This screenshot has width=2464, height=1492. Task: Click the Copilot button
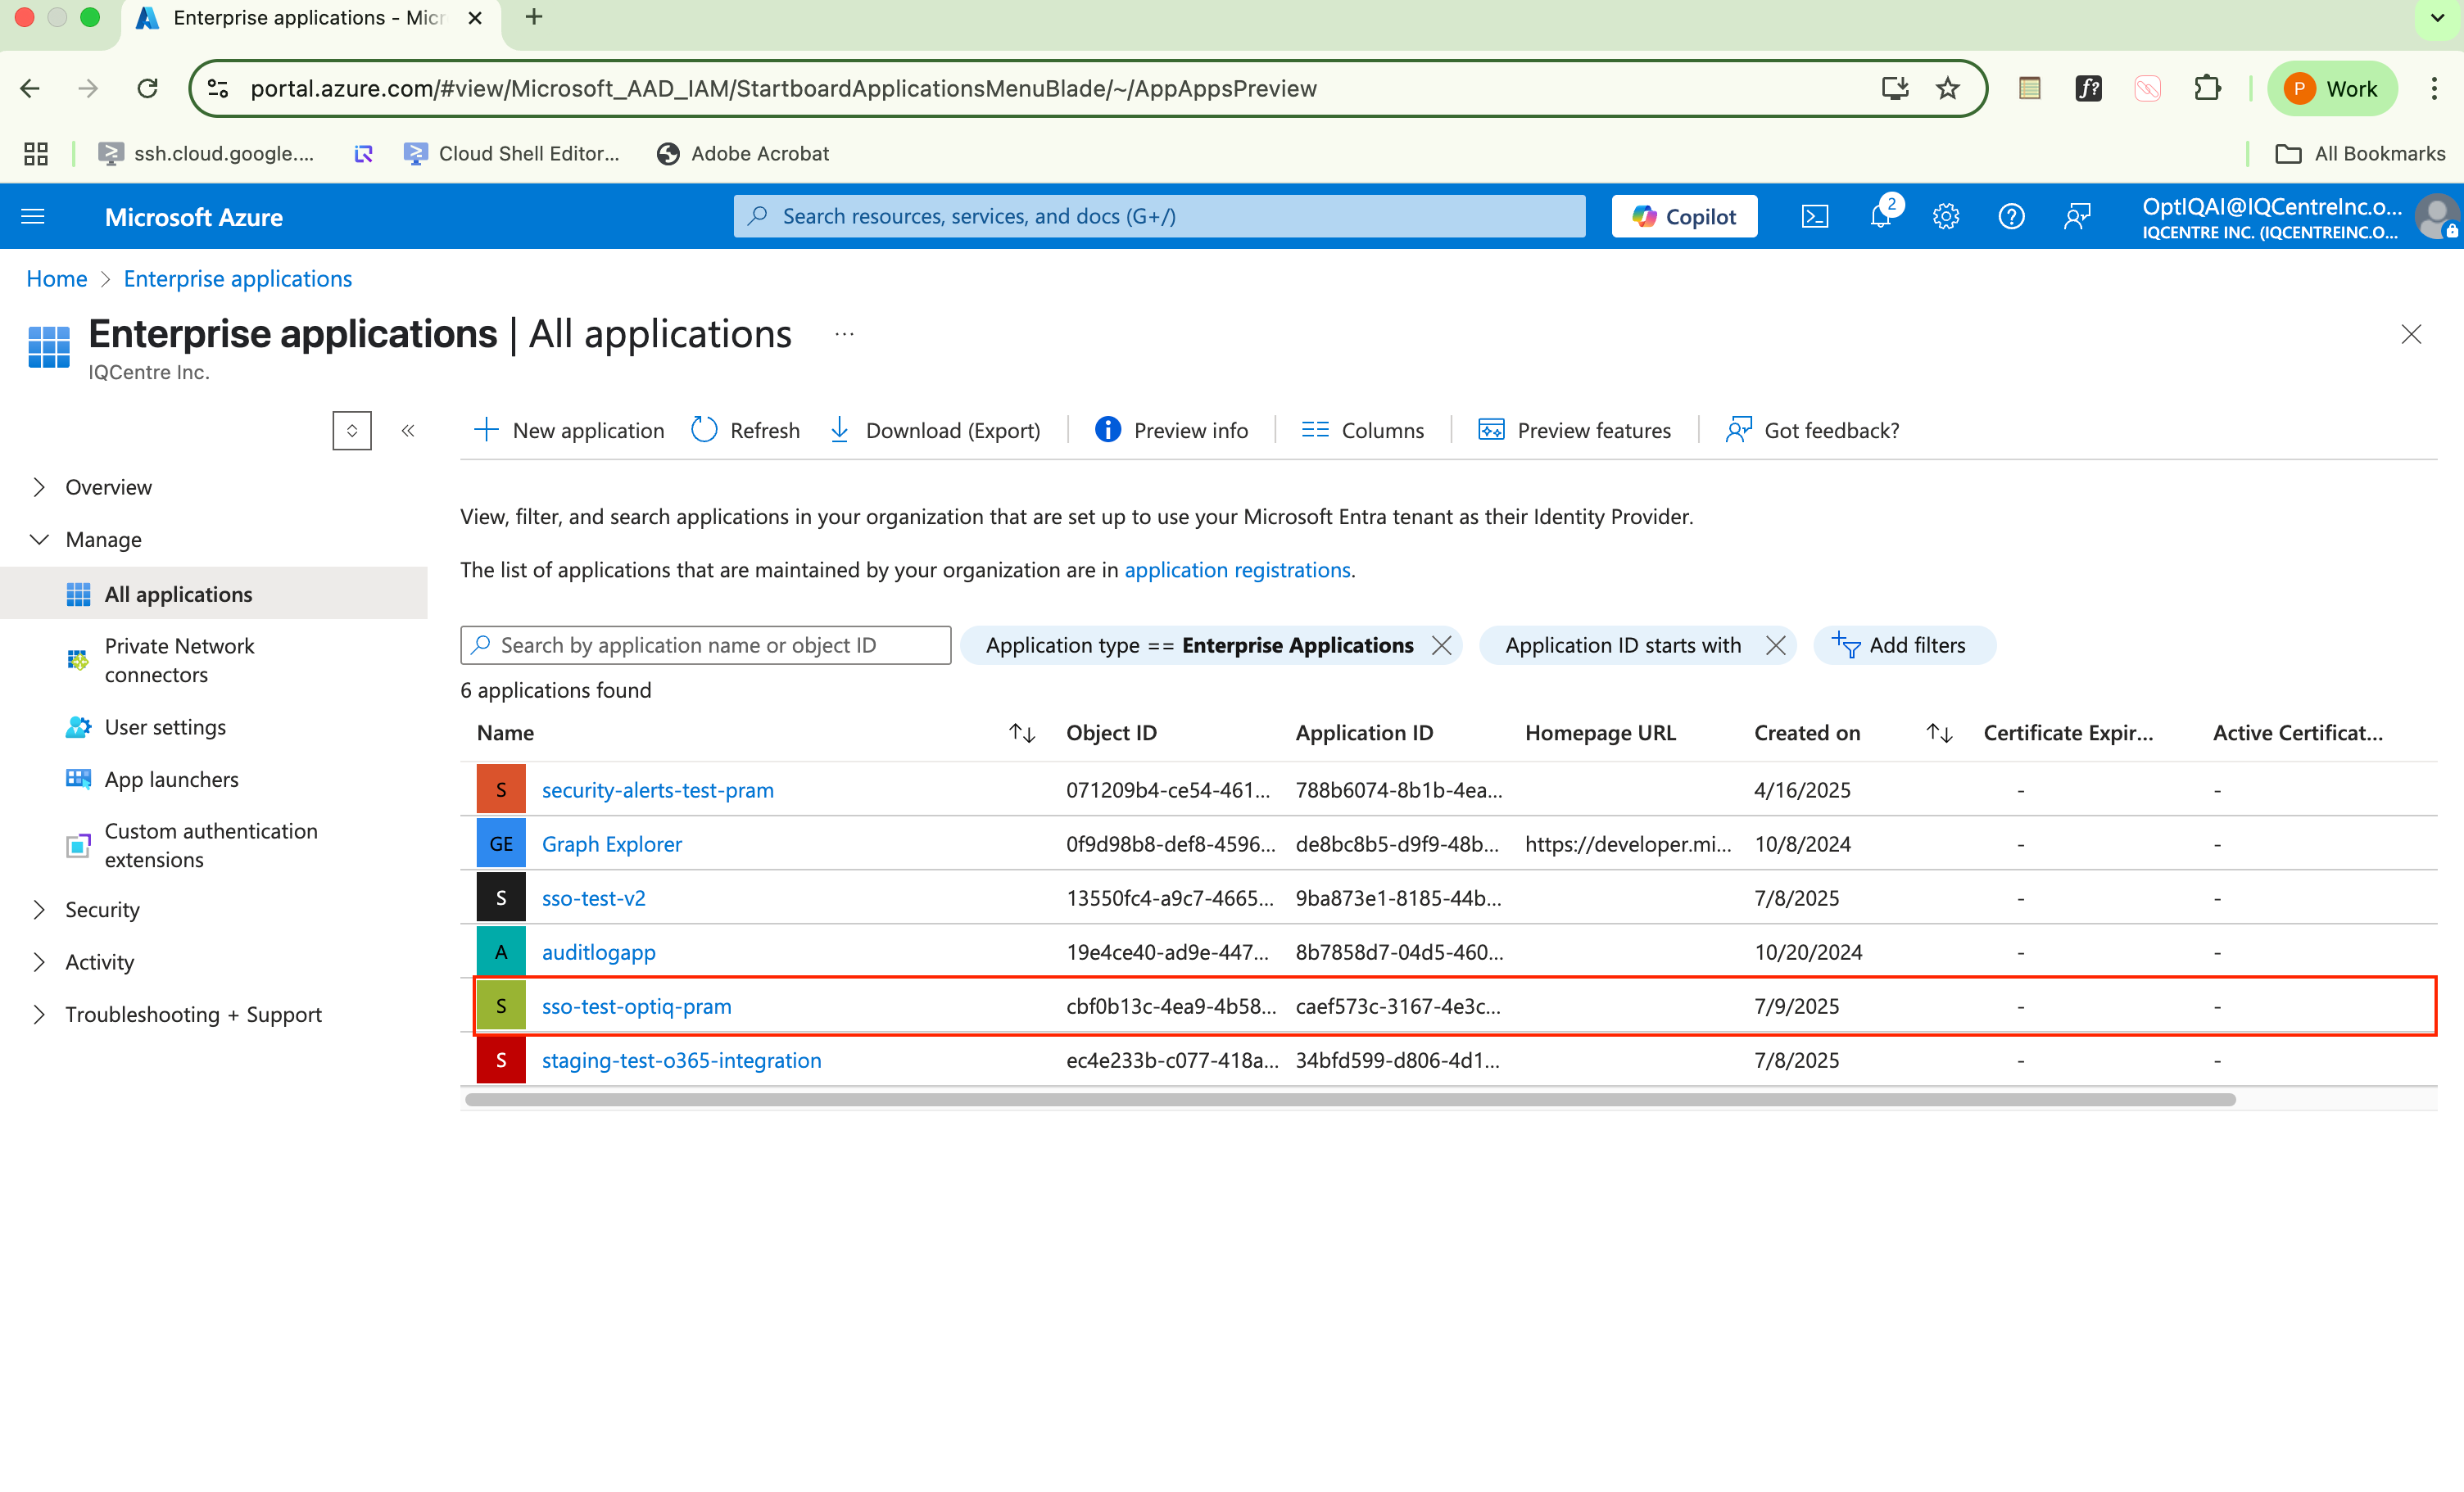[1684, 216]
